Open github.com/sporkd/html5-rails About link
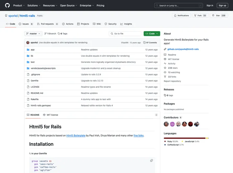The width and height of the screenshot is (233, 173). click(183, 49)
